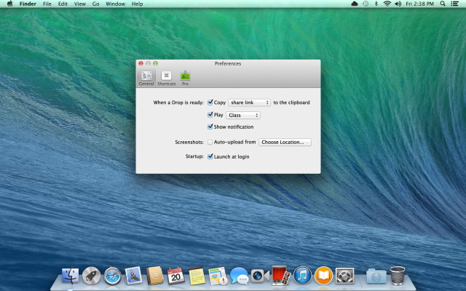Screen dimensions: 466x291
Task: Open the Glass sound dropdown
Action: coord(243,115)
